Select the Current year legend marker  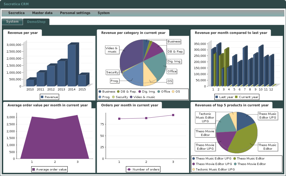point(237,97)
